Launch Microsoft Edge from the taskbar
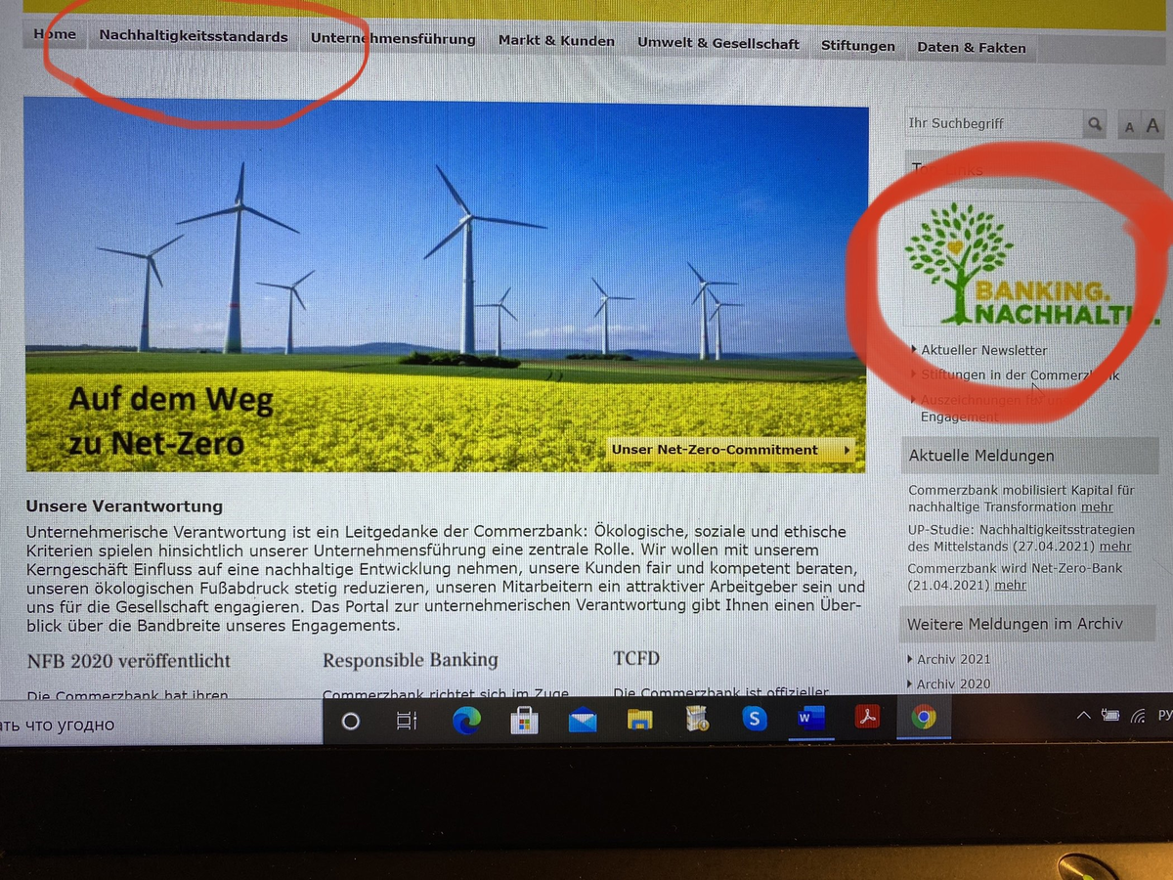Screen dimensions: 1173x880 [466, 721]
